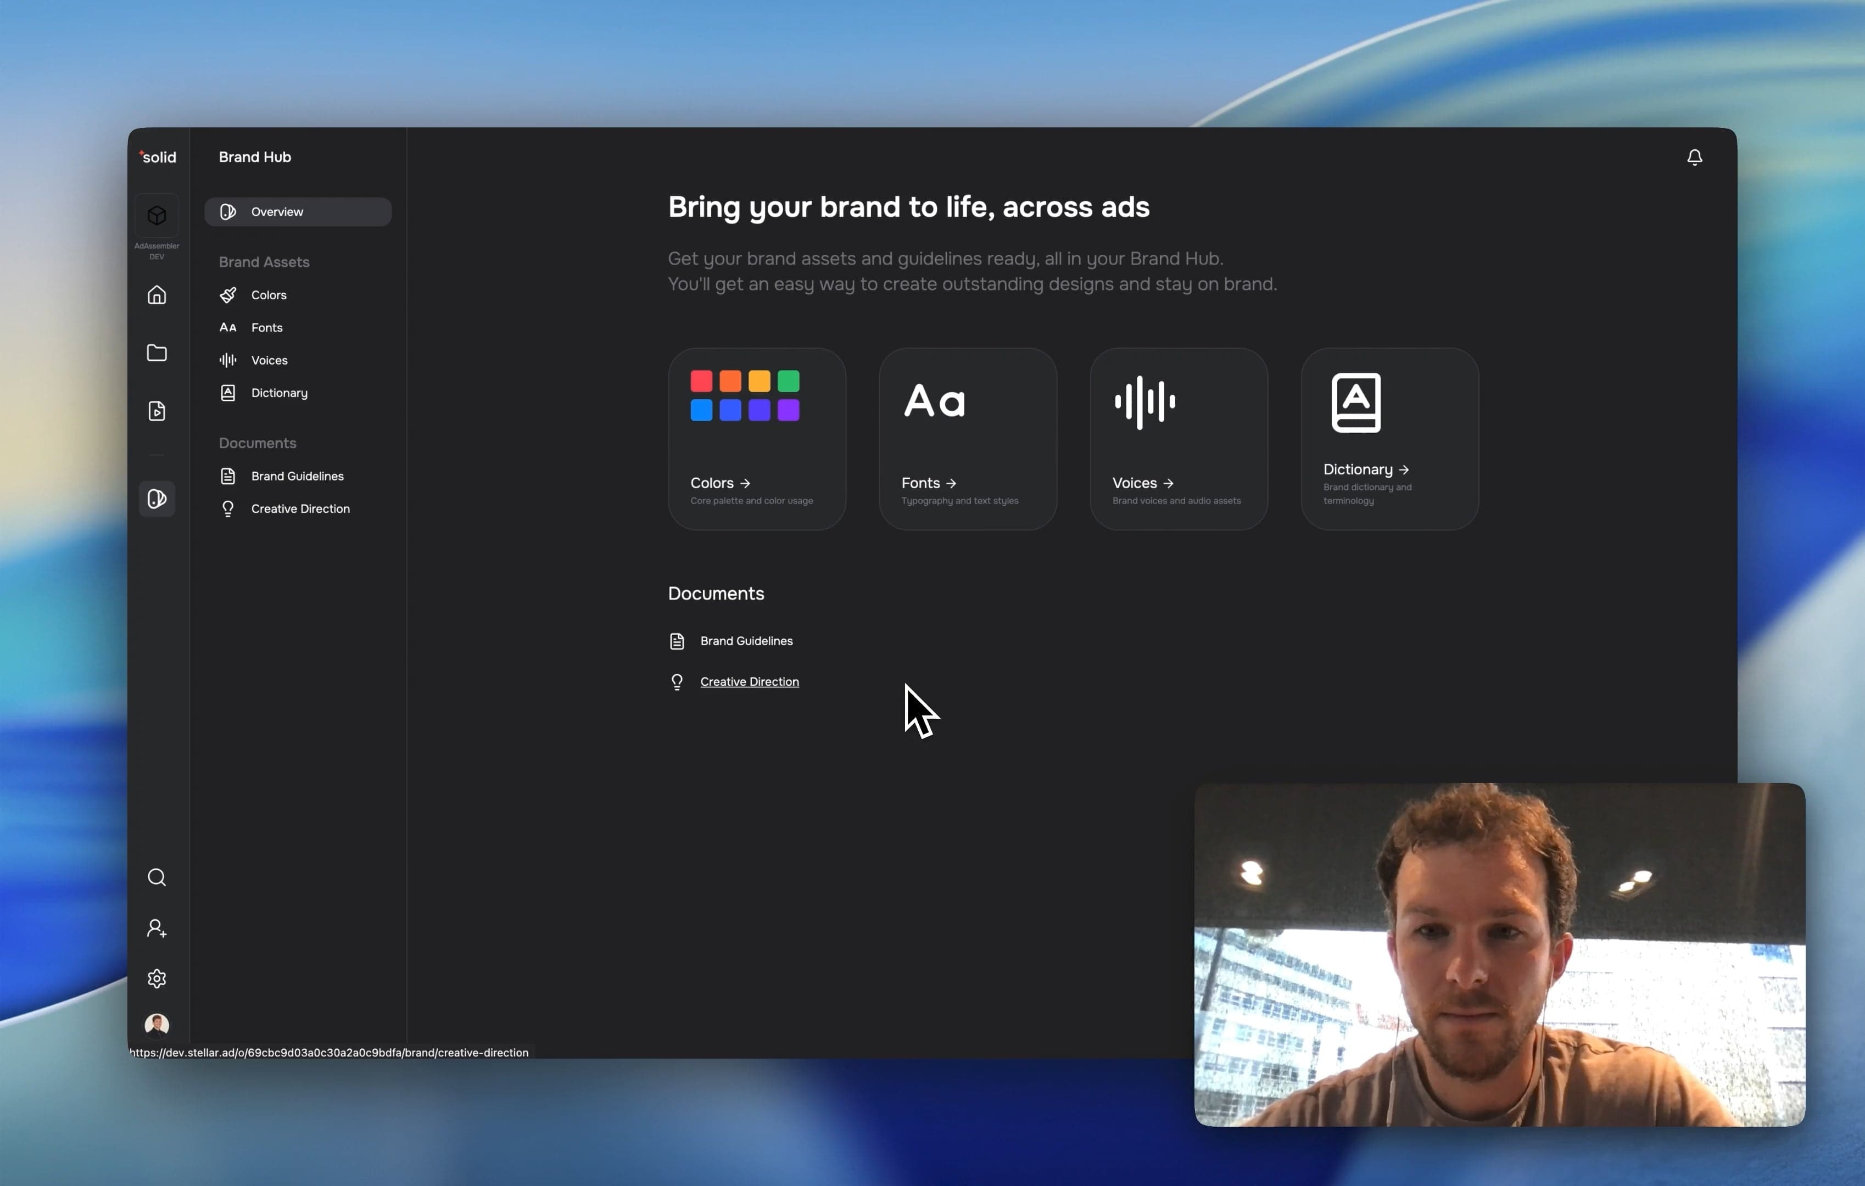Click the waveform icon beside Voices in sidebar
Viewport: 1865px width, 1186px height.
(x=228, y=360)
